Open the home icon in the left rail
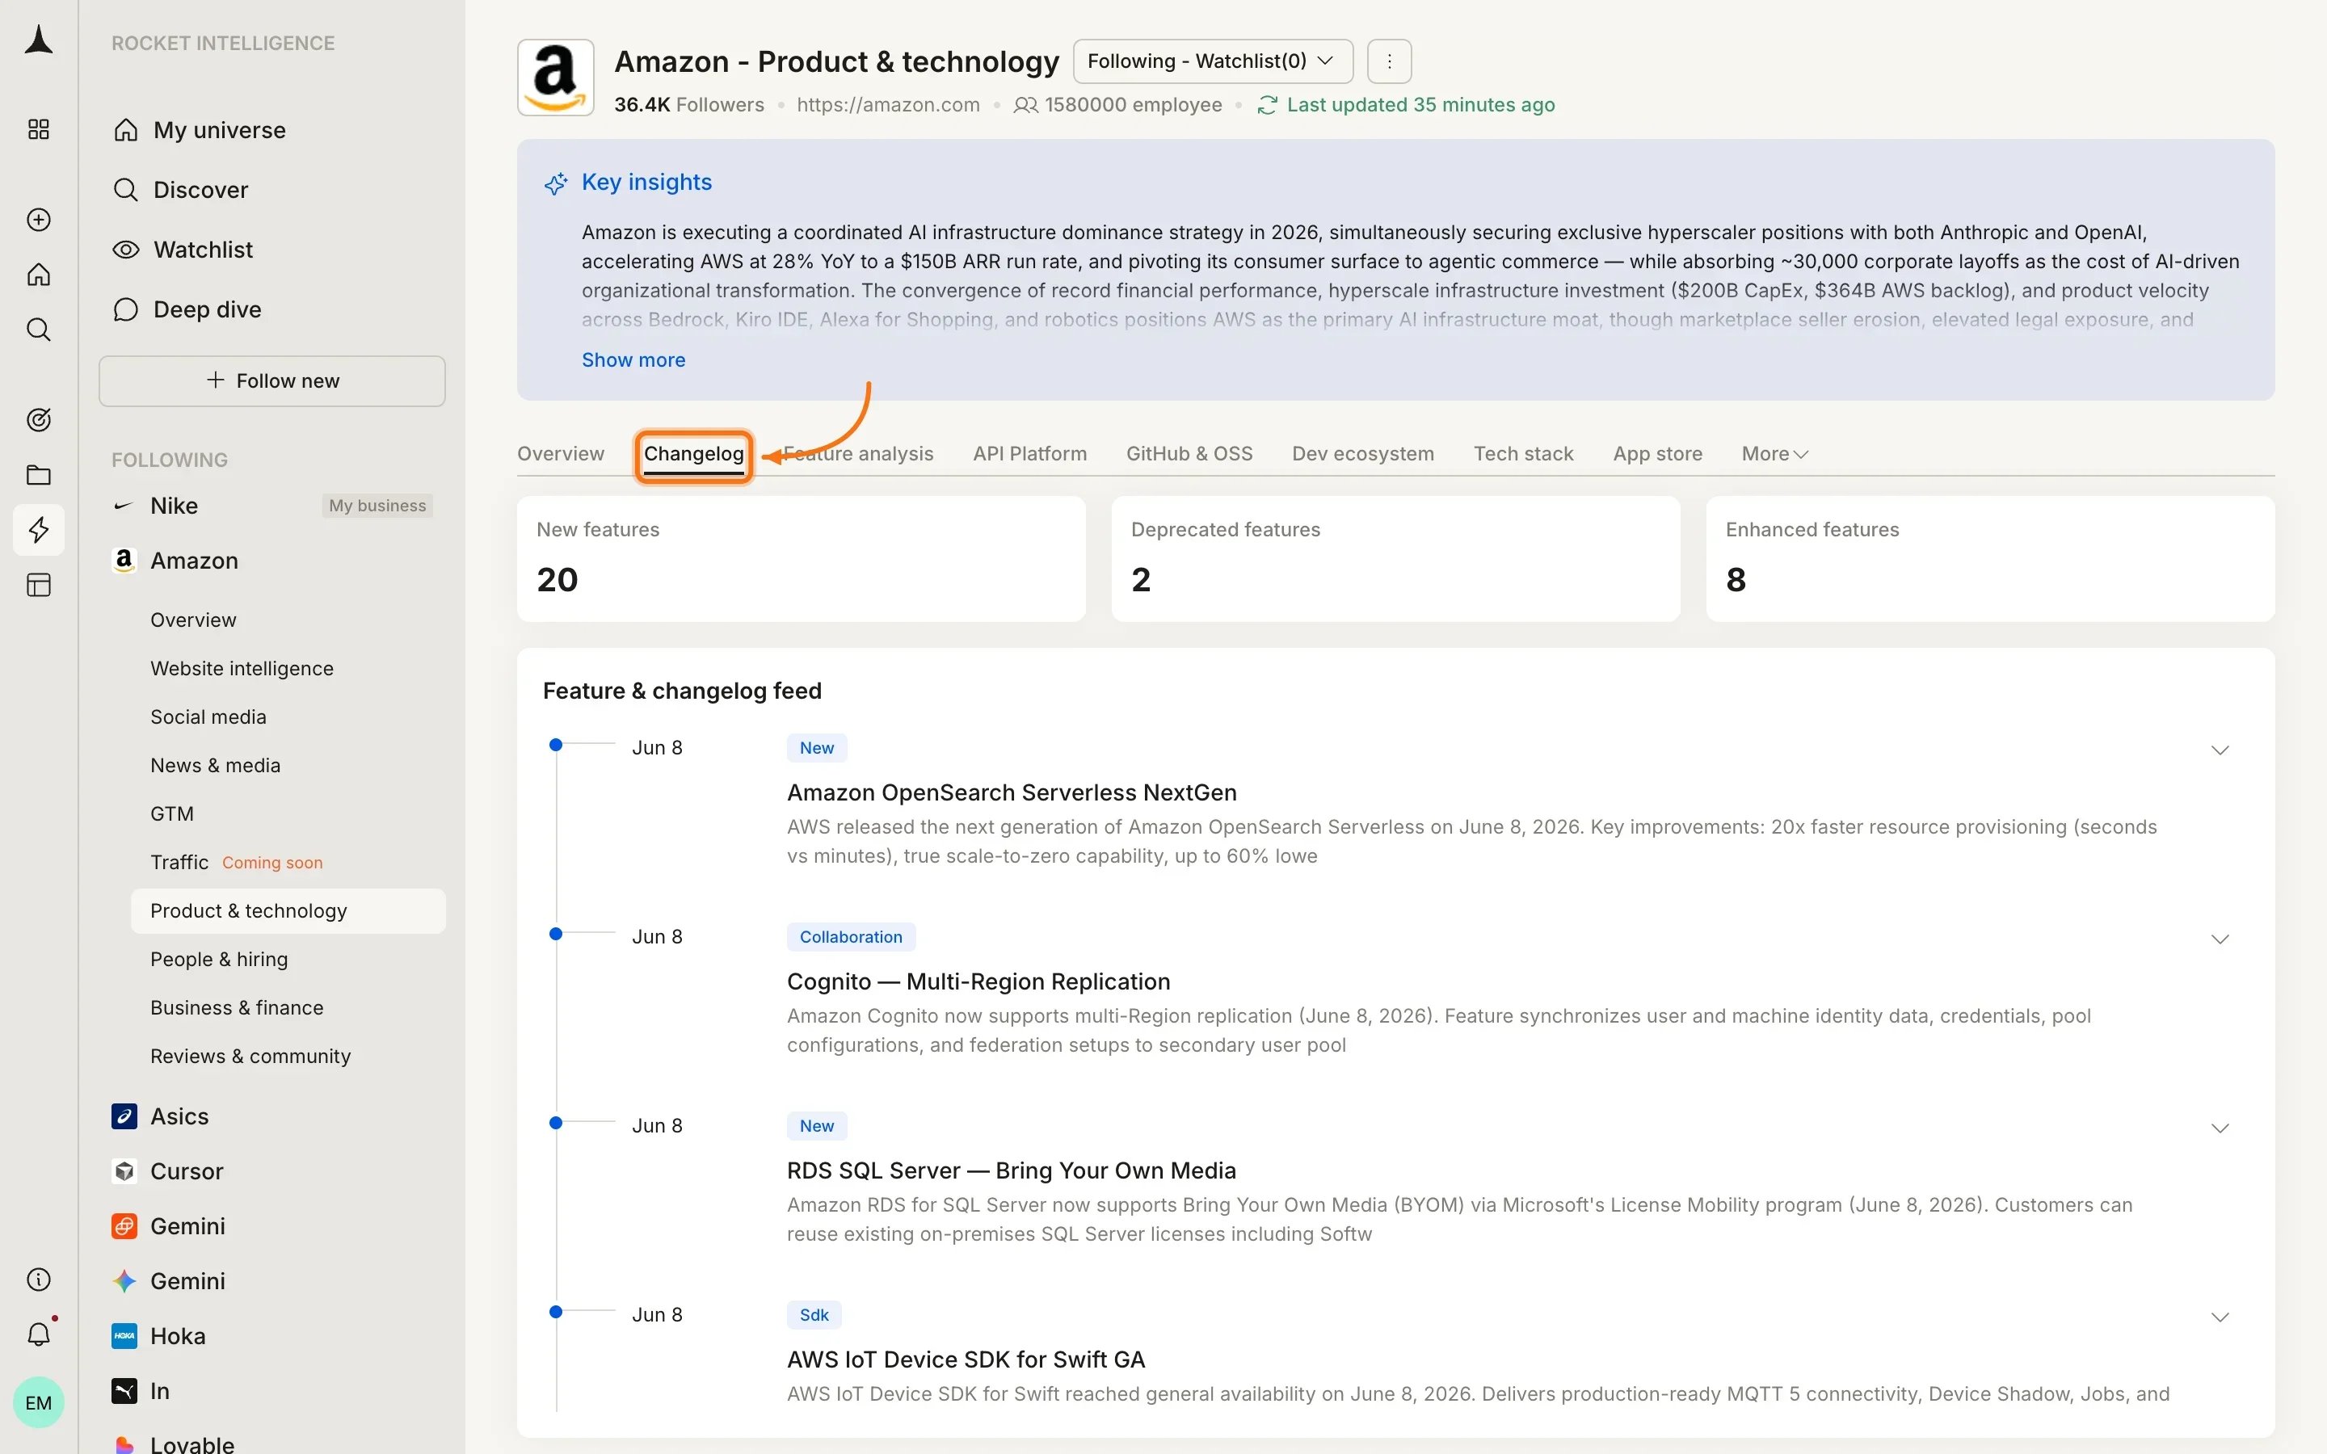Image resolution: width=2327 pixels, height=1454 pixels. (x=39, y=275)
